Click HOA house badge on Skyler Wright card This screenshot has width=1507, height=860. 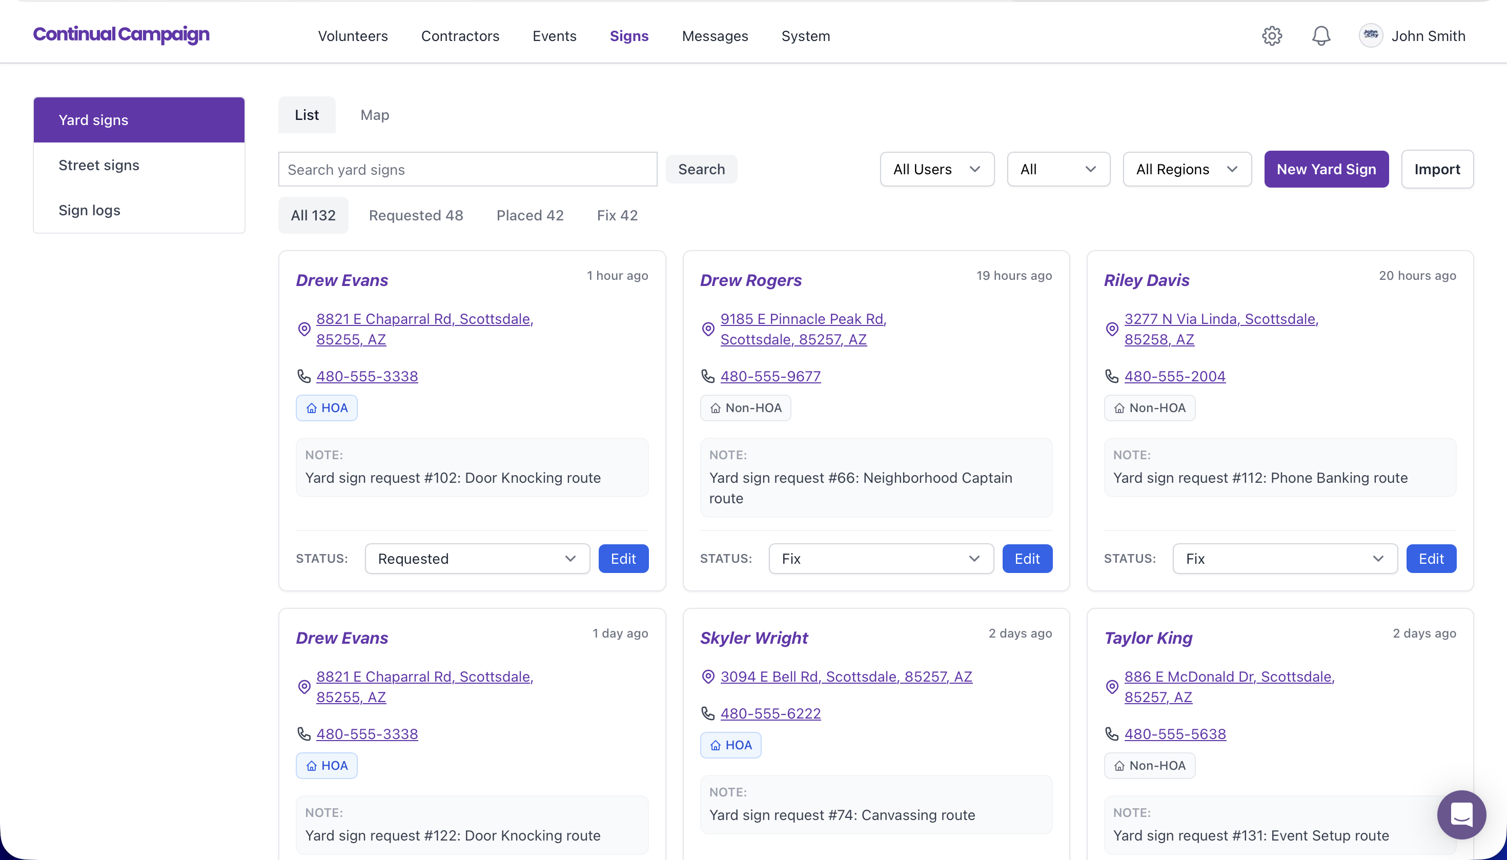point(731,745)
